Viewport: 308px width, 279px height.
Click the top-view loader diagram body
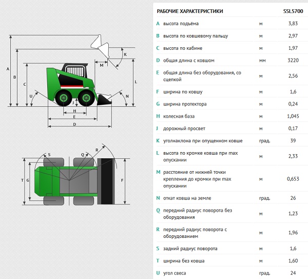pyautogui.click(x=66, y=181)
